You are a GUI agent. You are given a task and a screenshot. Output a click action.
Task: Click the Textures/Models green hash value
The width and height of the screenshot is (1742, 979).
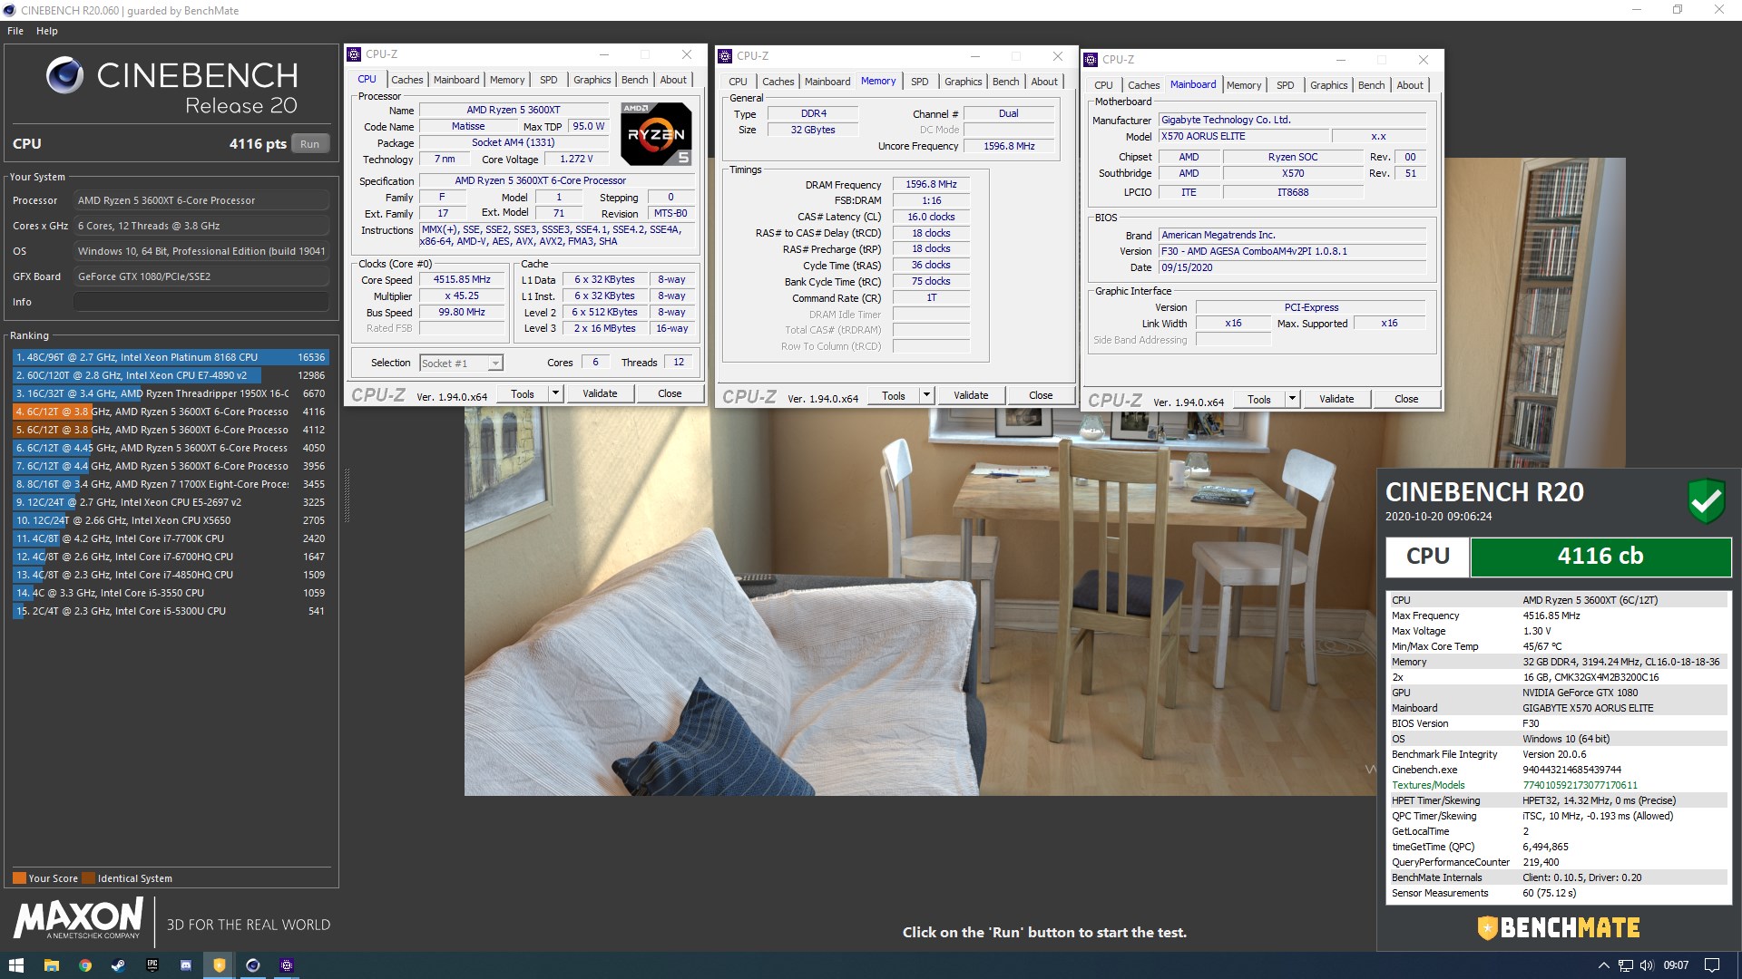(x=1580, y=785)
